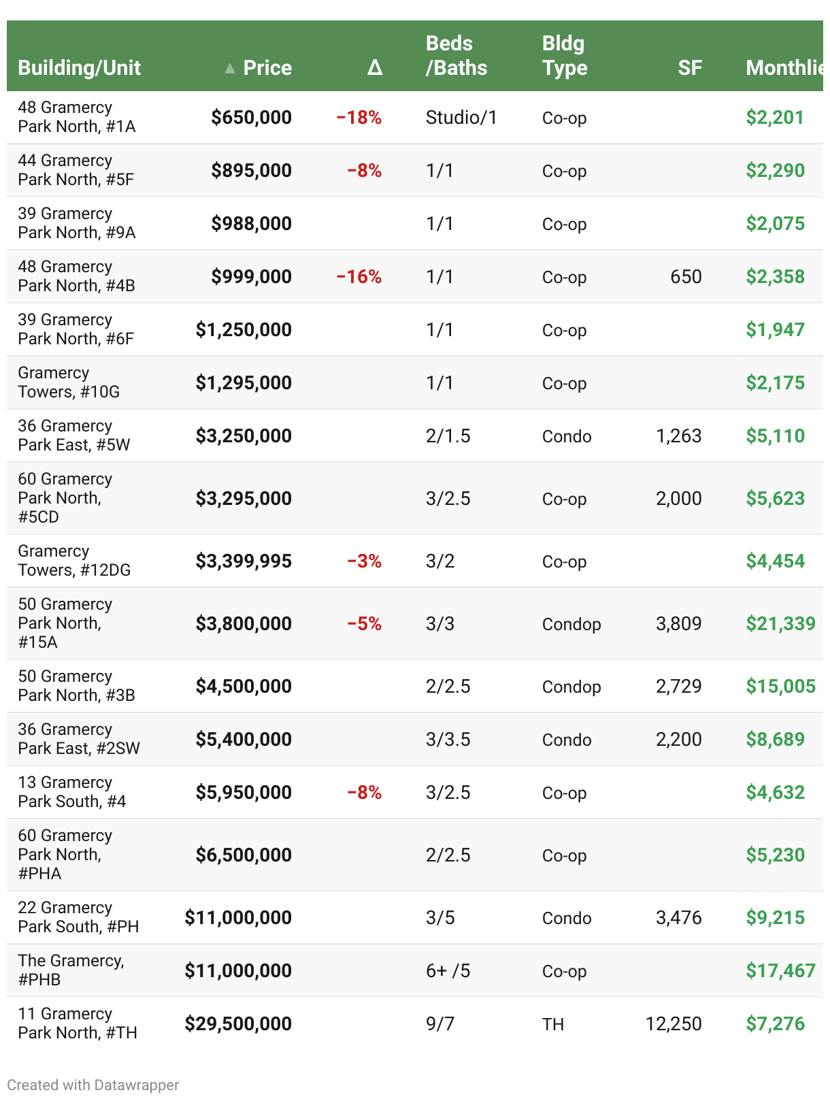Sort table by Building/Unit column header
The height and width of the screenshot is (1101, 830).
pos(79,68)
